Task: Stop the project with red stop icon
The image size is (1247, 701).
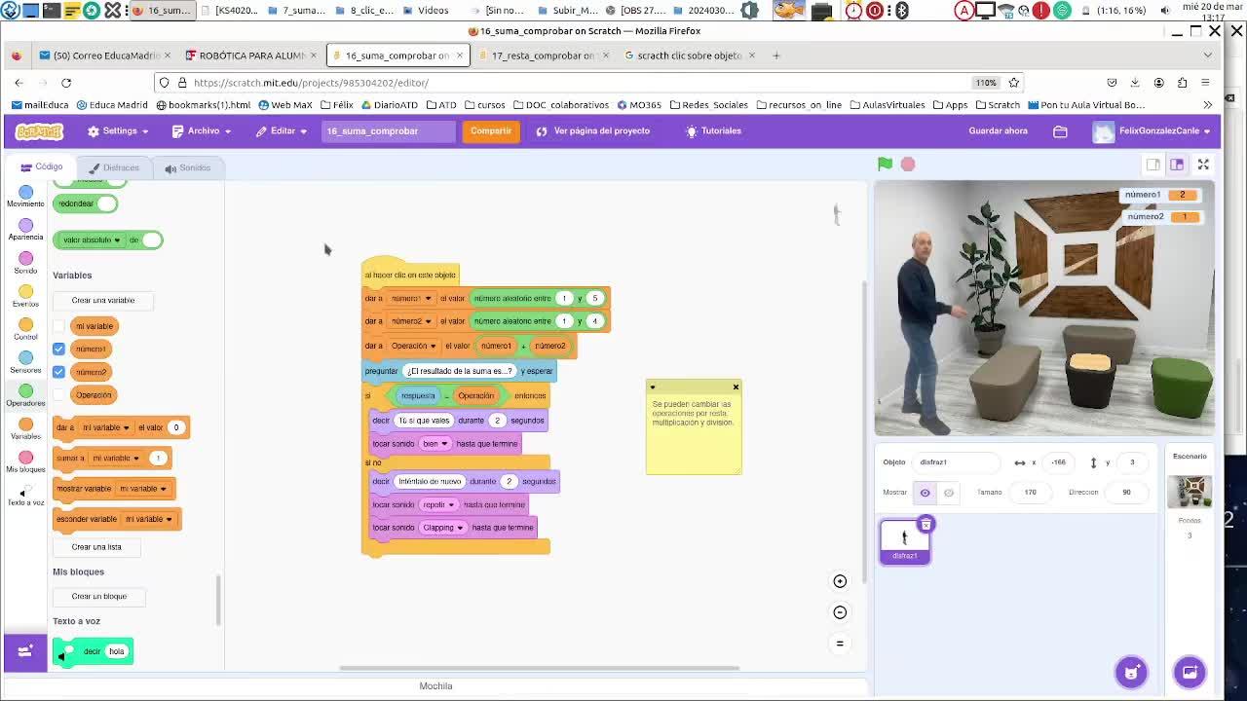Action: coord(908,165)
